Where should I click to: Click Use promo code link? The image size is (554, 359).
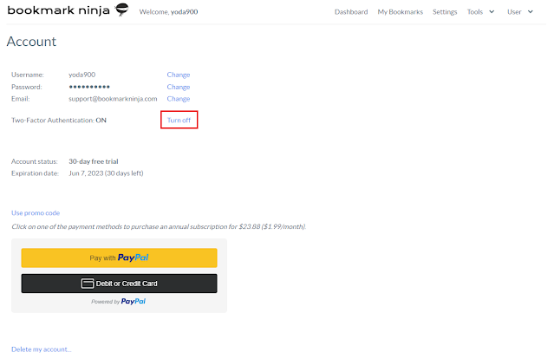click(36, 212)
